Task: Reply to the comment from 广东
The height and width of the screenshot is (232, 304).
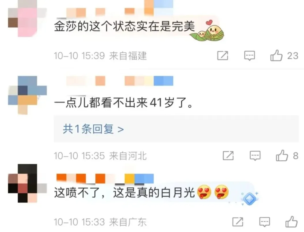Action: pos(265,222)
